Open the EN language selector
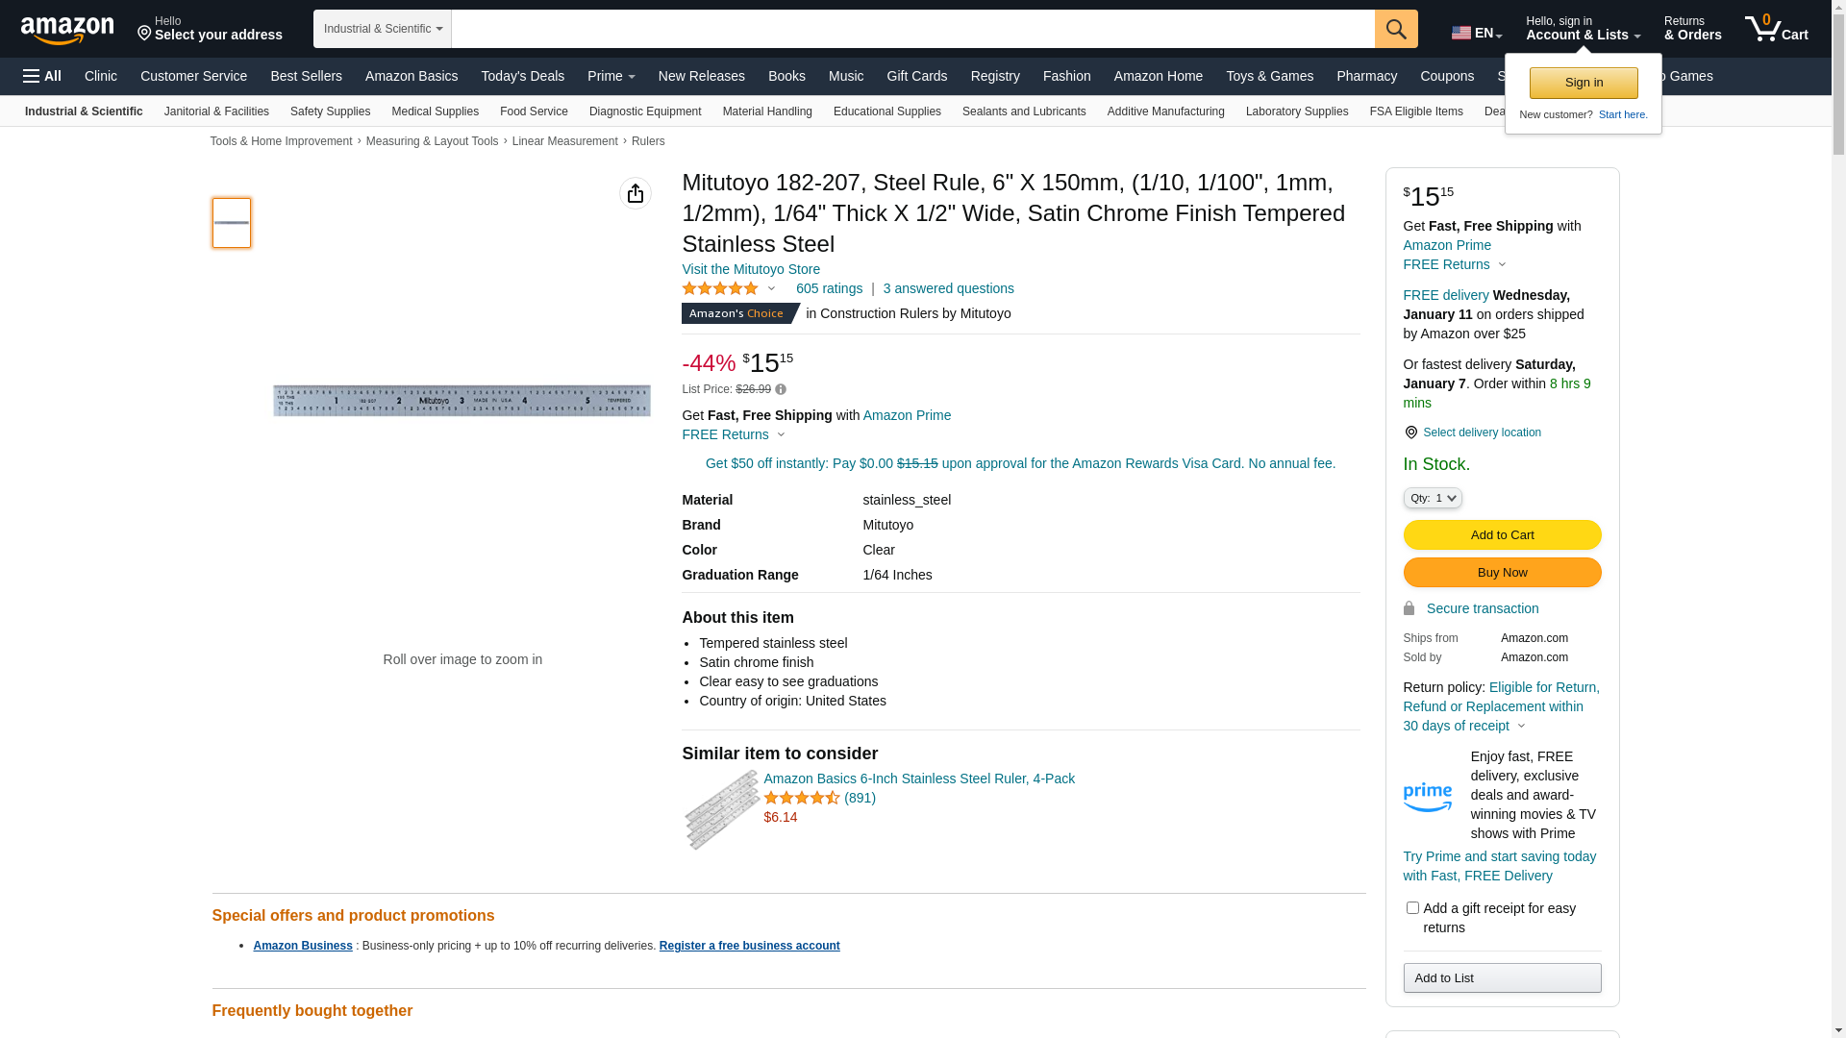 [1477, 33]
